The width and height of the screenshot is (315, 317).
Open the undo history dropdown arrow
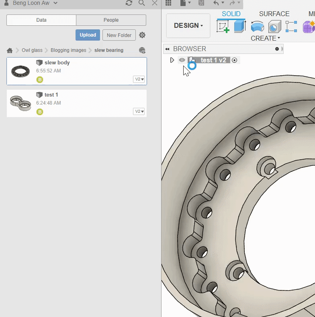223,3
